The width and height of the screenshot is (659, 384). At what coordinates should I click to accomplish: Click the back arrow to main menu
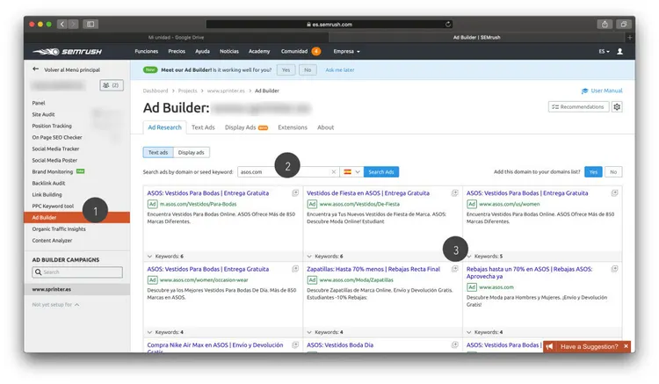coord(36,69)
